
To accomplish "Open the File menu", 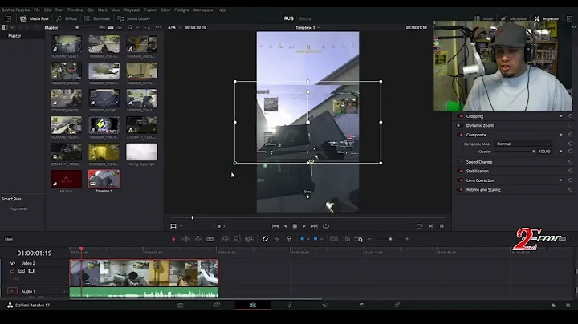I will [37, 10].
